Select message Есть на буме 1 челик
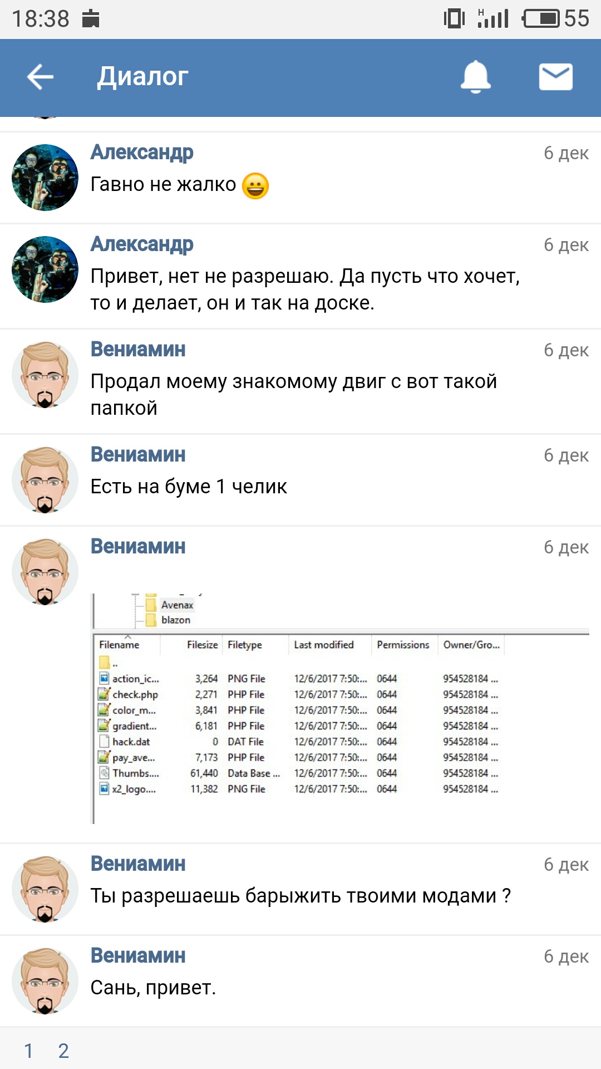The image size is (601, 1069). point(189,487)
